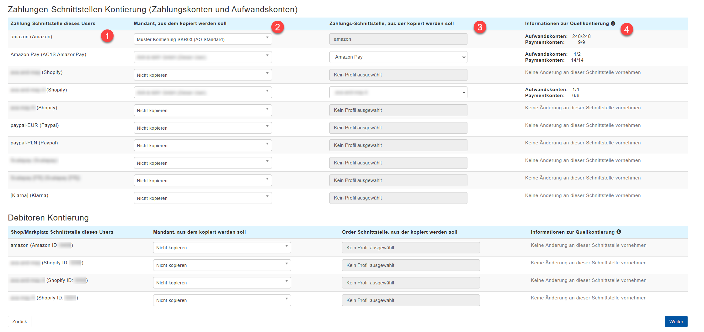Open the Muster Kontierung SKR03 Mandant dropdown
Screen dimensions: 704x332
[203, 39]
